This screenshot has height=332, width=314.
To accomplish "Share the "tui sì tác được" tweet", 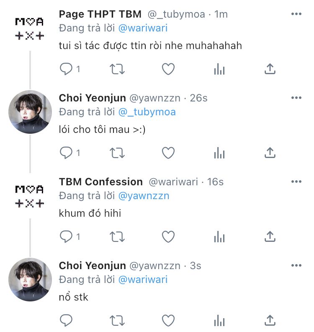I will [270, 69].
